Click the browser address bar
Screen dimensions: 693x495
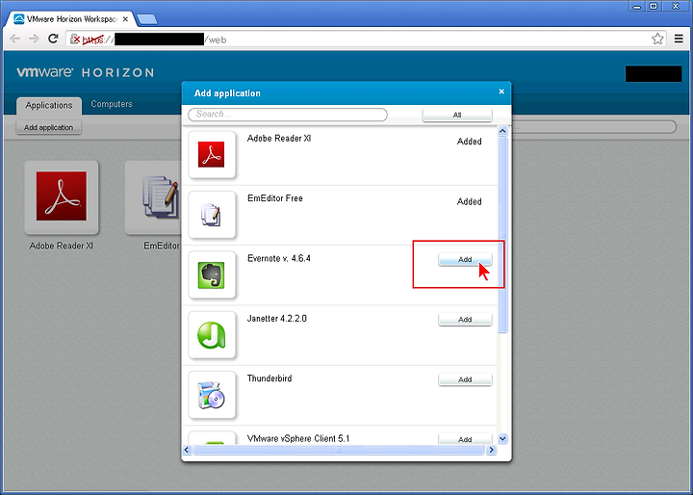tap(366, 39)
